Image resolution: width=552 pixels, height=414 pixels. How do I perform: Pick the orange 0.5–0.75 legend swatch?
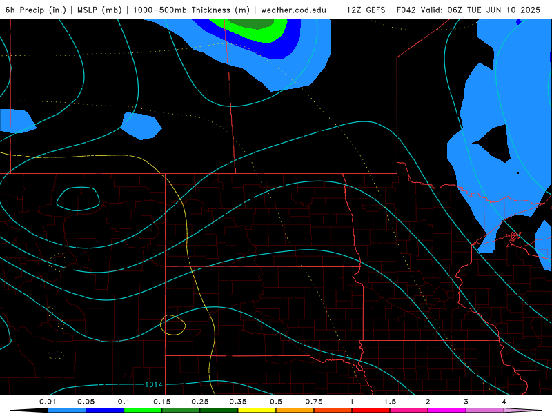click(x=295, y=411)
